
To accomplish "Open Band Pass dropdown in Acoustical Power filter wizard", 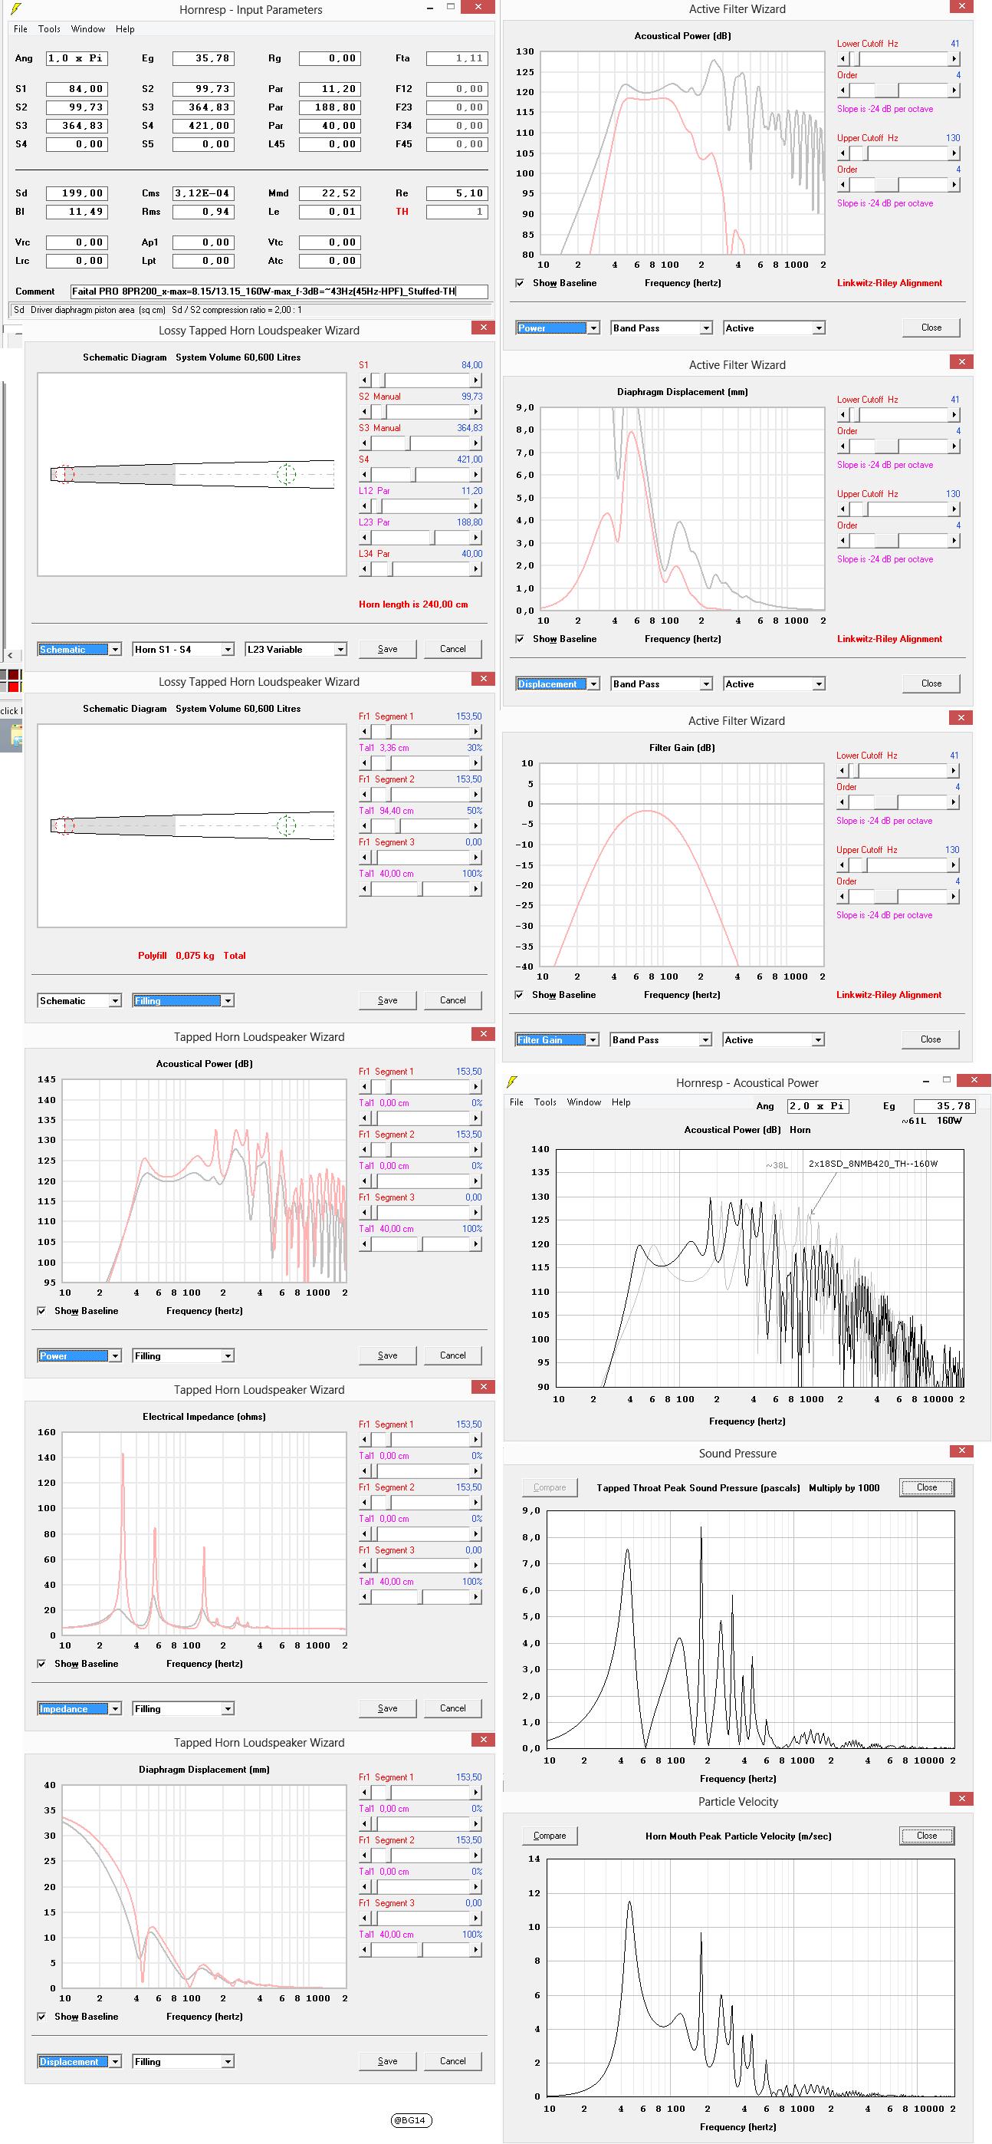I will (662, 328).
